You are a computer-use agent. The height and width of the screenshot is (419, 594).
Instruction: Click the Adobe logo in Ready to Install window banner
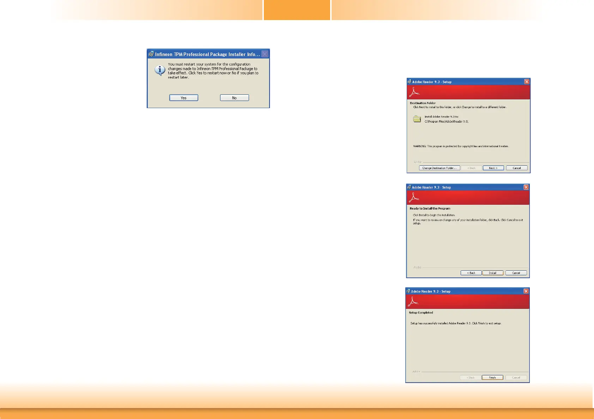tap(414, 198)
